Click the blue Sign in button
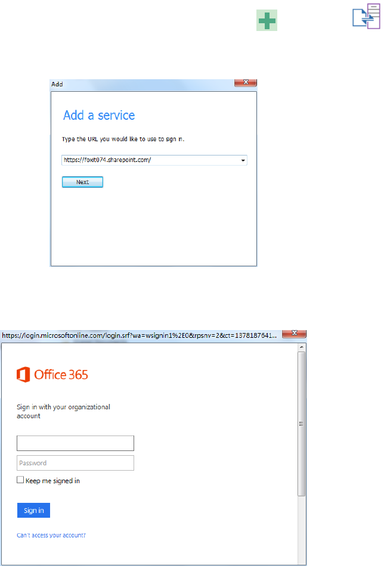 (33, 511)
